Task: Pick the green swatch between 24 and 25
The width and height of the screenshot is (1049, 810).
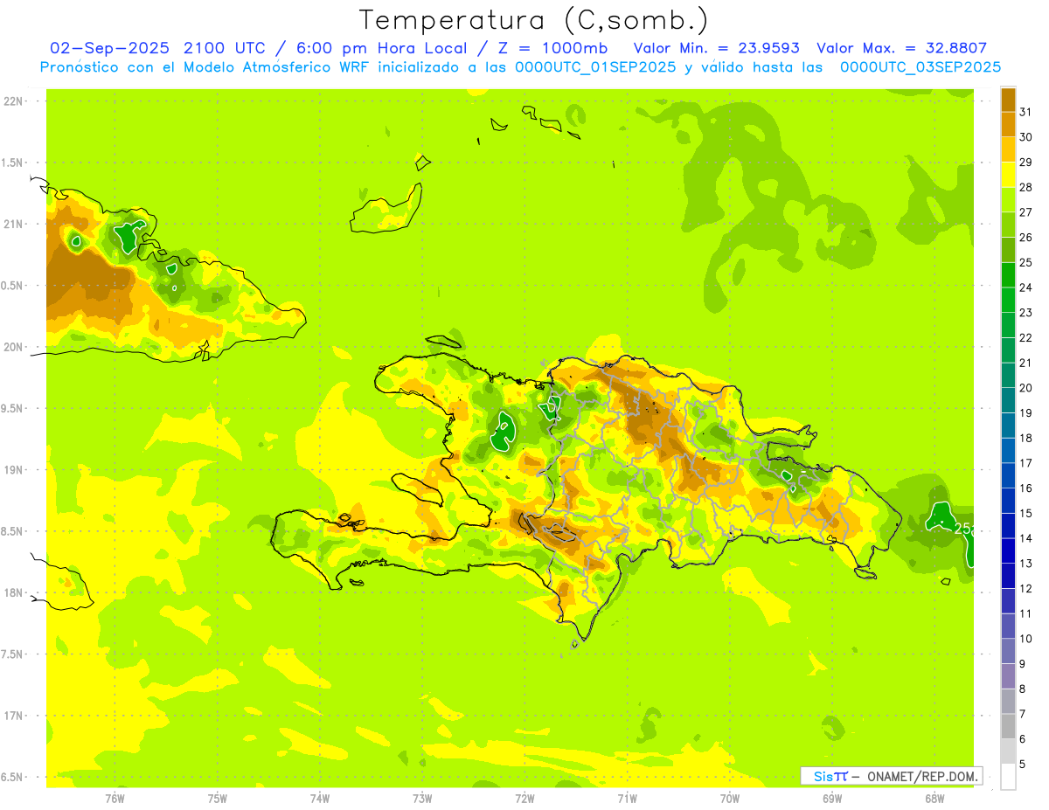Action: (1008, 274)
